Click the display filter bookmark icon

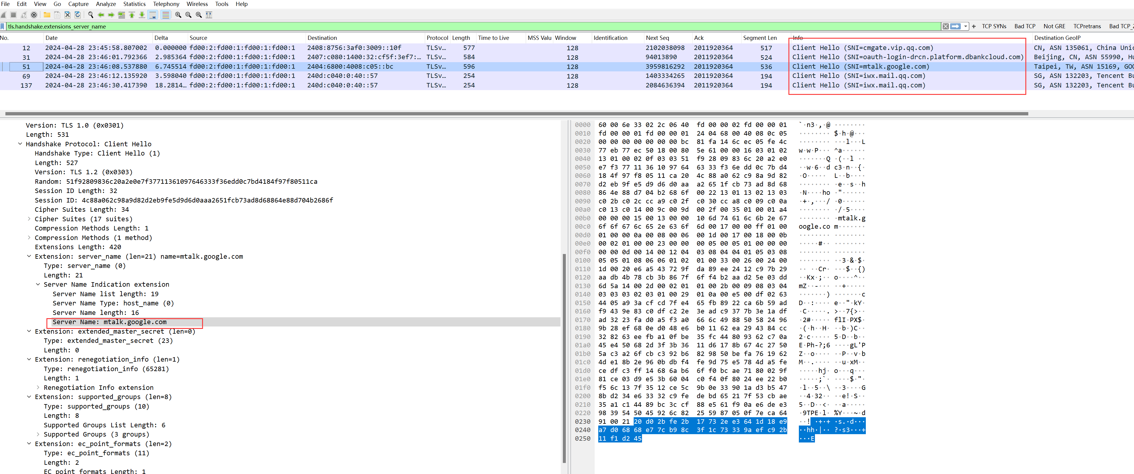3,26
